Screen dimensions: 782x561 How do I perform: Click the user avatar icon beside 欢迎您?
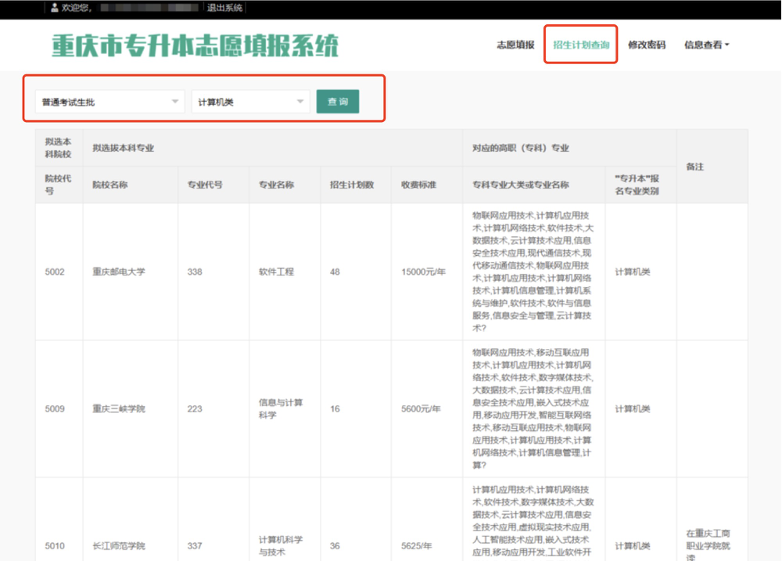[x=54, y=8]
